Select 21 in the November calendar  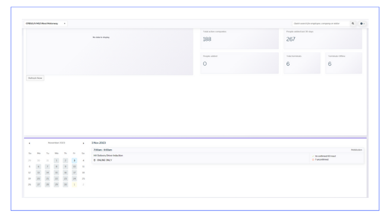(x=47, y=178)
